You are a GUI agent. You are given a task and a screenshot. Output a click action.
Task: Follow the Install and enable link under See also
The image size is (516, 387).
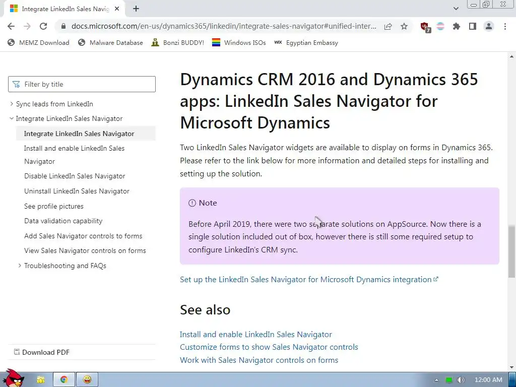pos(255,335)
